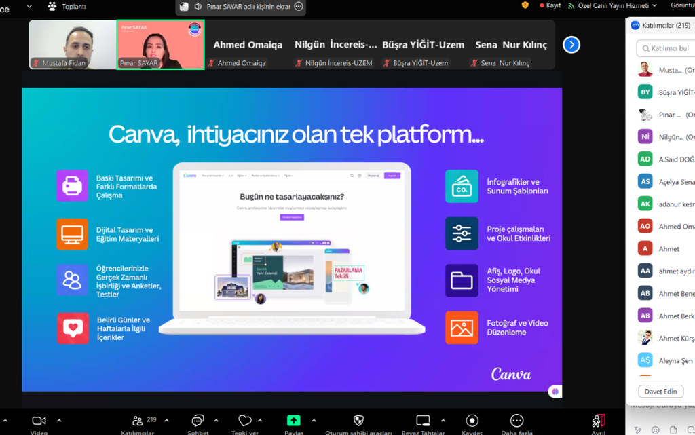Expand the arrow beside Beyaz Tahtalar
This screenshot has width=695, height=435.
click(x=443, y=420)
